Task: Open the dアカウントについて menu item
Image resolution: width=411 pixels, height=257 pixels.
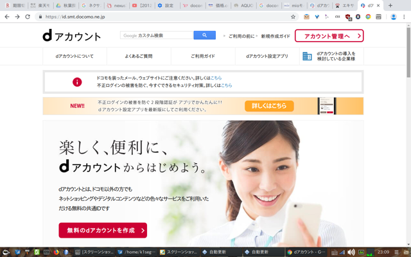Action: (74, 56)
